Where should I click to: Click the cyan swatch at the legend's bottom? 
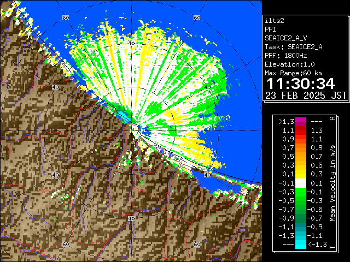click(x=301, y=244)
